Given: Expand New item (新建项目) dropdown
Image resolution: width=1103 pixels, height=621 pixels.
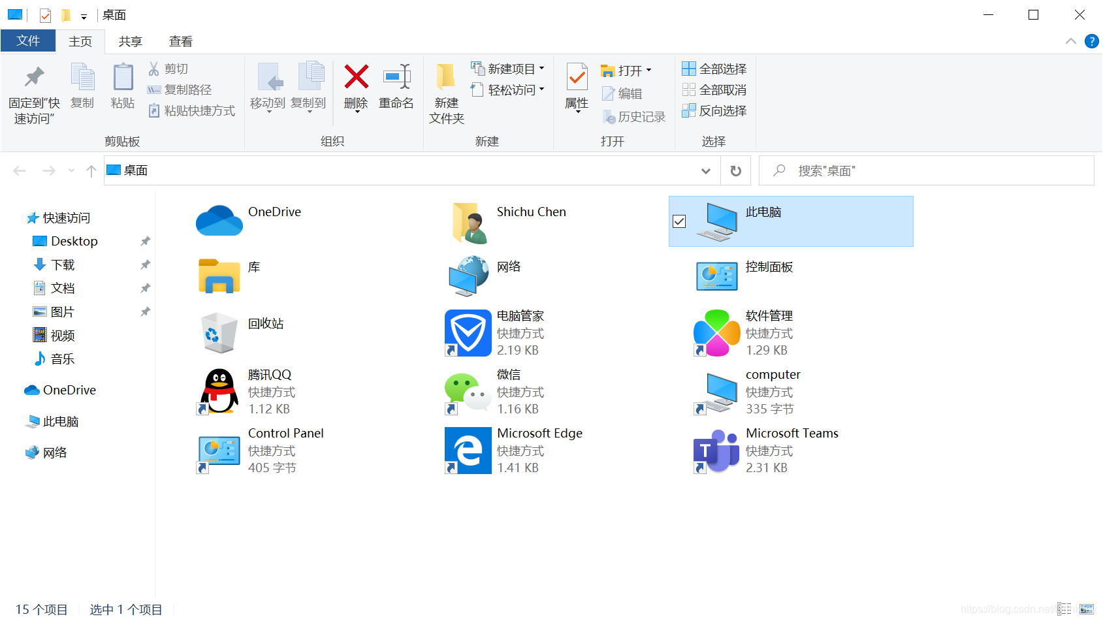Looking at the screenshot, I should 541,69.
